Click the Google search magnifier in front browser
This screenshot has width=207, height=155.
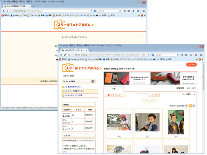point(178,55)
